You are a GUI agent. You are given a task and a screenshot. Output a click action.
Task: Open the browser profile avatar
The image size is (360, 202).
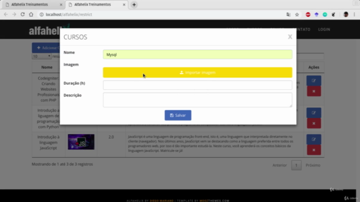[346, 15]
